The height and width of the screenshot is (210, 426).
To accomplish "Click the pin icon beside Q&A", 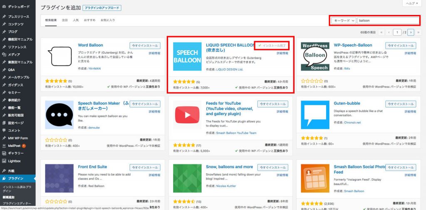I will coord(4,70).
